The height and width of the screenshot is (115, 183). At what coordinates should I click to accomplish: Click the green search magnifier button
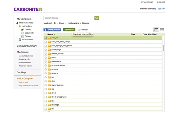click(x=97, y=18)
